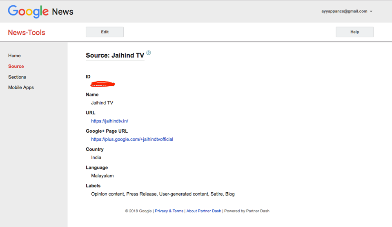Click the account email ayyappancs@gmail.com
This screenshot has height=227, width=392.
[x=344, y=11]
